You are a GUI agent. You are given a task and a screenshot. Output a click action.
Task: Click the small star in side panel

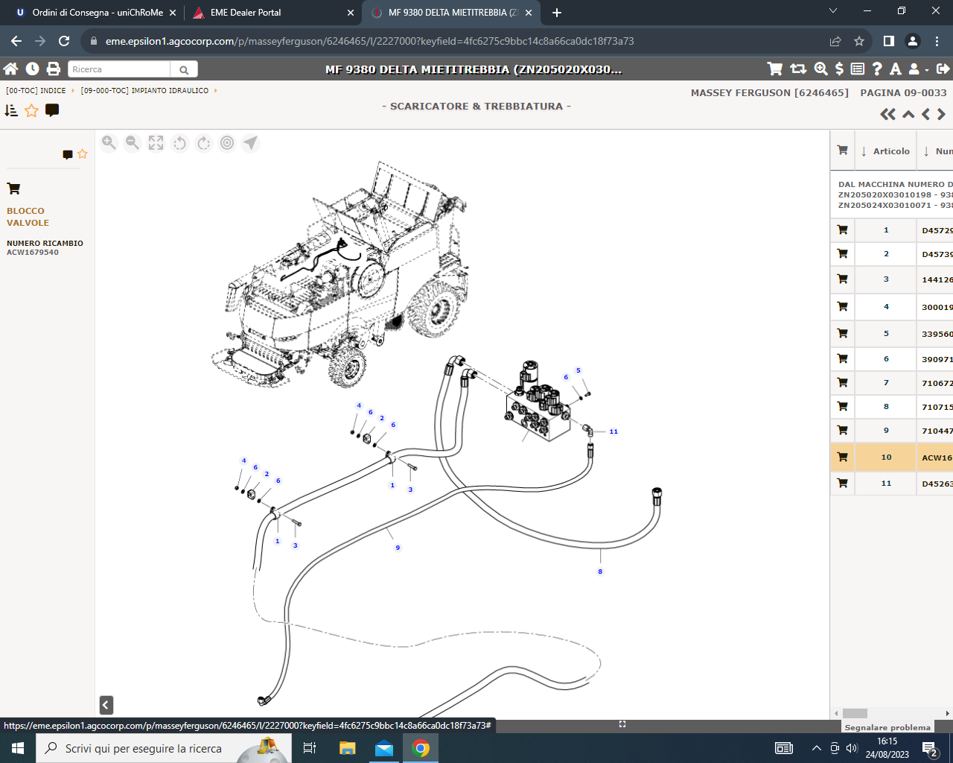click(83, 154)
